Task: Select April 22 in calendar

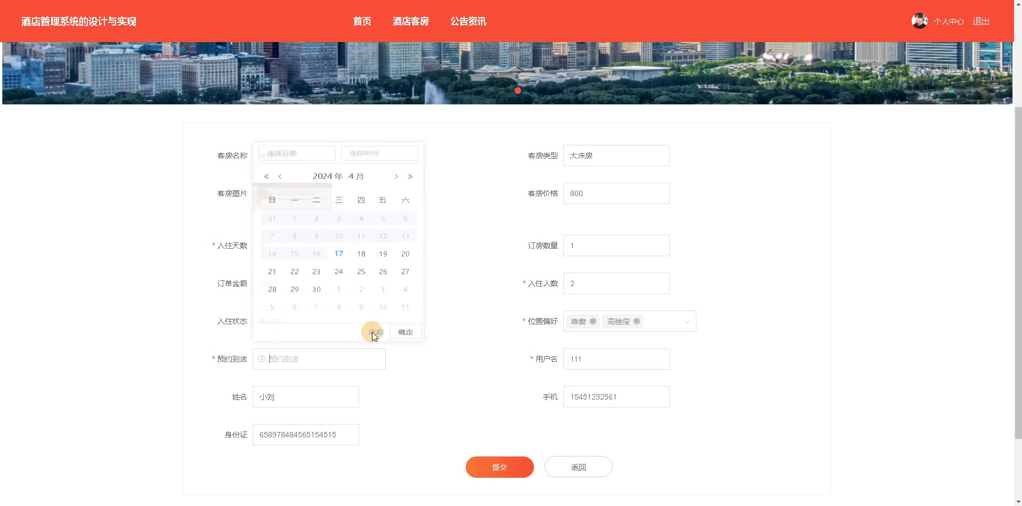Action: tap(295, 272)
